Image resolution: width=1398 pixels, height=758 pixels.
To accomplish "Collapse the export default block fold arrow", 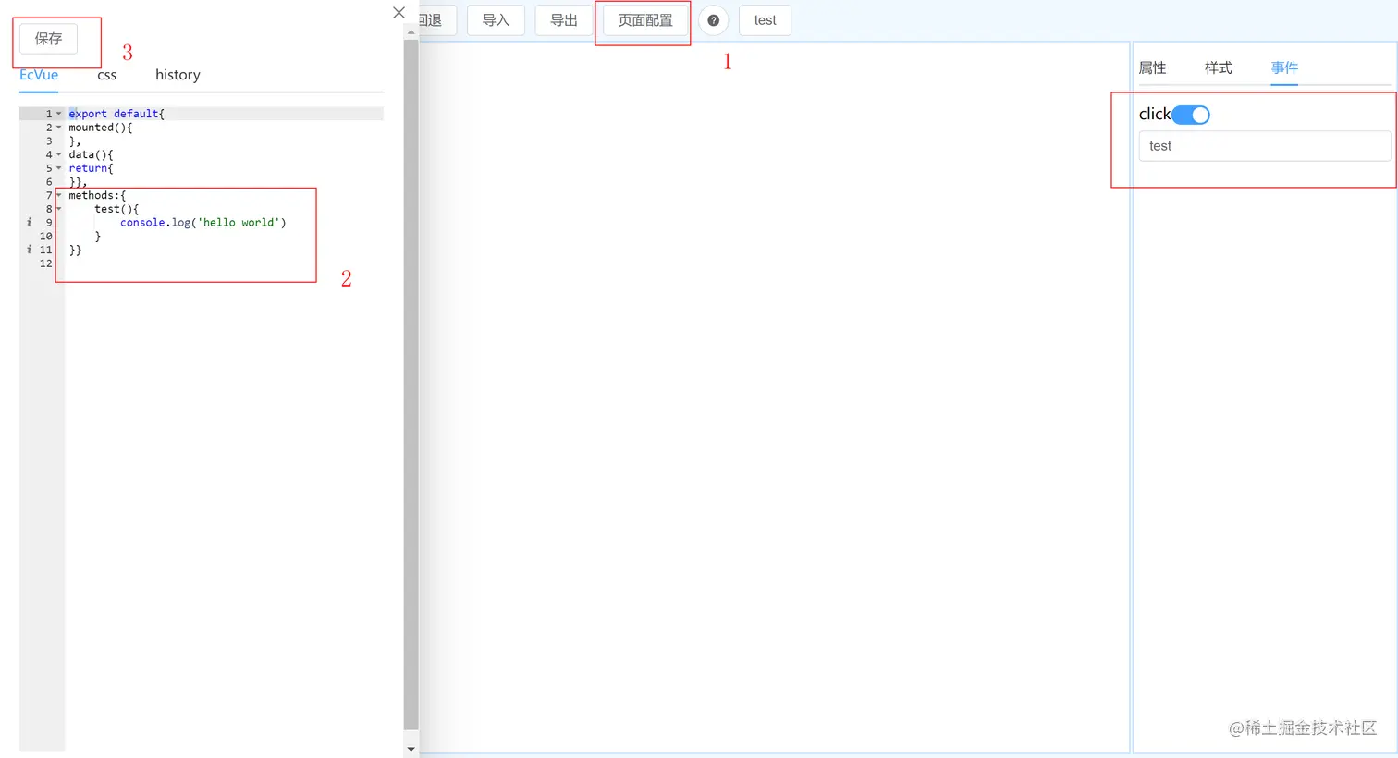I will (x=58, y=113).
